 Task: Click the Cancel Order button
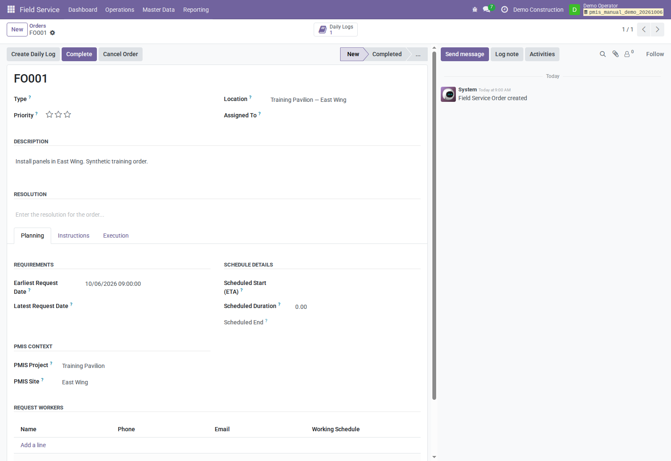coord(120,54)
